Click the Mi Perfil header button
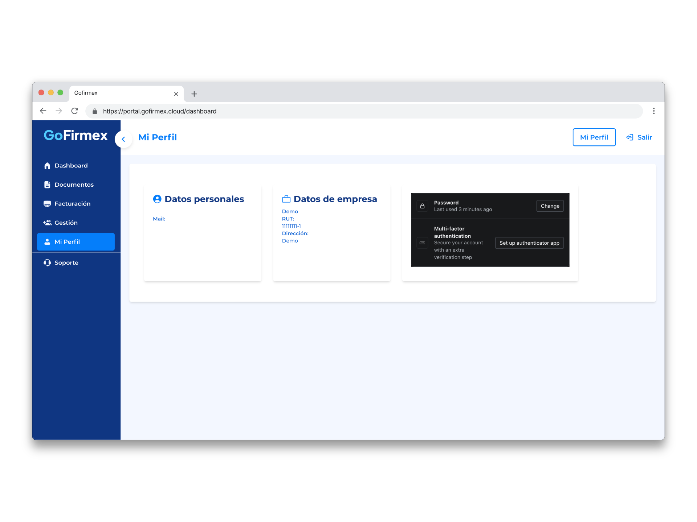Viewport: 697px width, 522px height. 594,137
